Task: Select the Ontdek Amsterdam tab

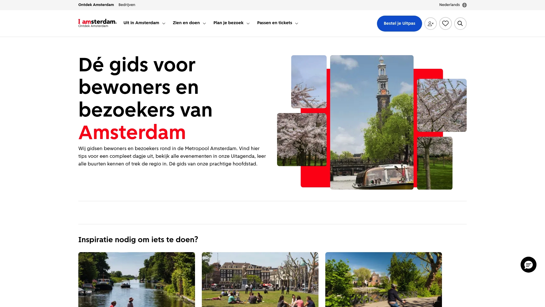Action: (96, 5)
